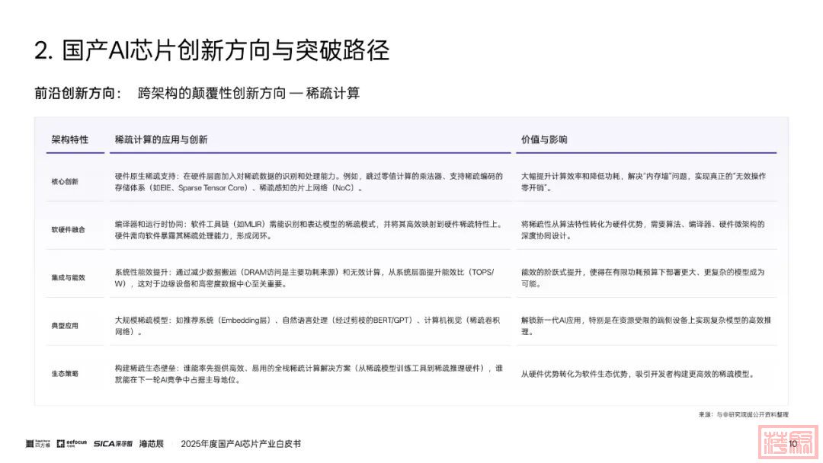
Task: Click the 来源 source note text
Action: pyautogui.click(x=743, y=414)
